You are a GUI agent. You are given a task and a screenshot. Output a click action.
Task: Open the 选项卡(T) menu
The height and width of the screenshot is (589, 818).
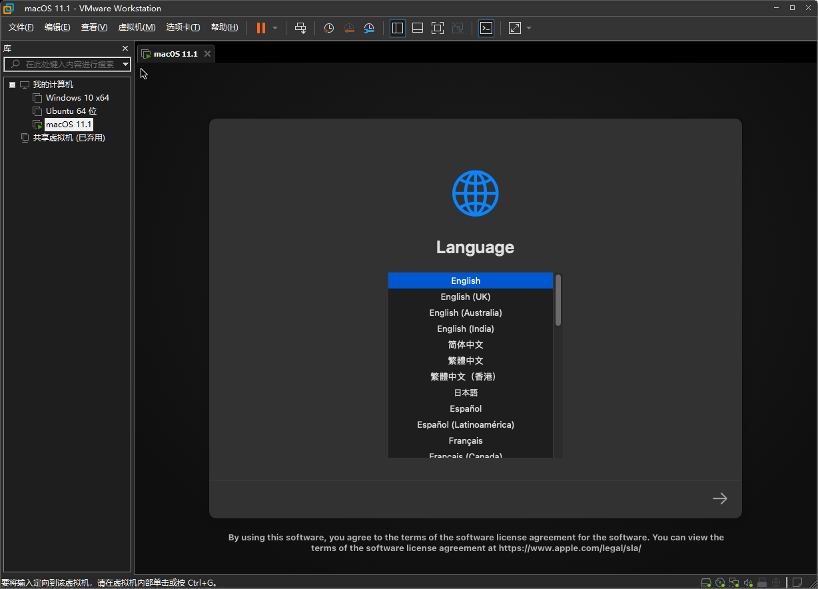point(183,27)
